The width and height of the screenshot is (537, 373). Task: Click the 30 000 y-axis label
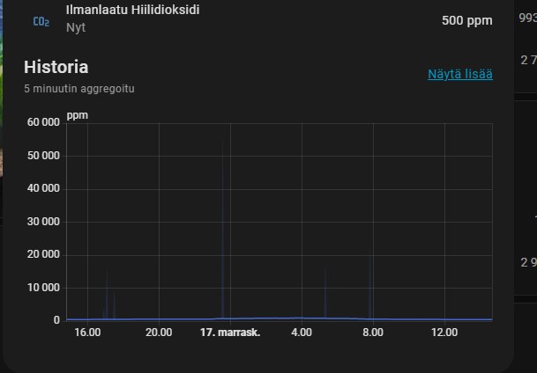tap(44, 222)
